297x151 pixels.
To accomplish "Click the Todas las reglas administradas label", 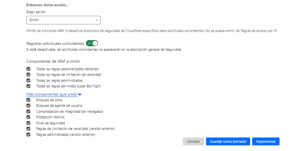I will [59, 80].
